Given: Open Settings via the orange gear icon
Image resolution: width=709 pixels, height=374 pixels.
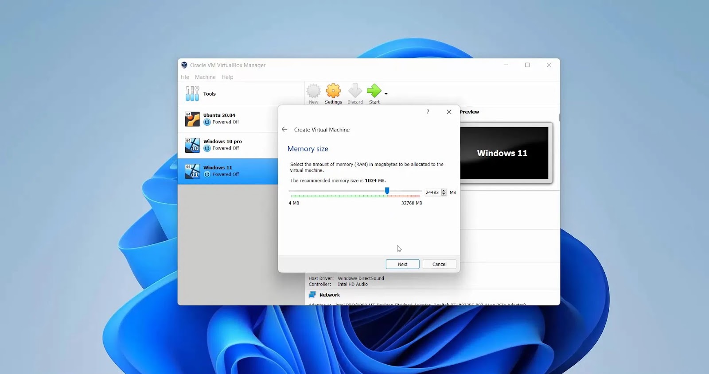Looking at the screenshot, I should [333, 91].
